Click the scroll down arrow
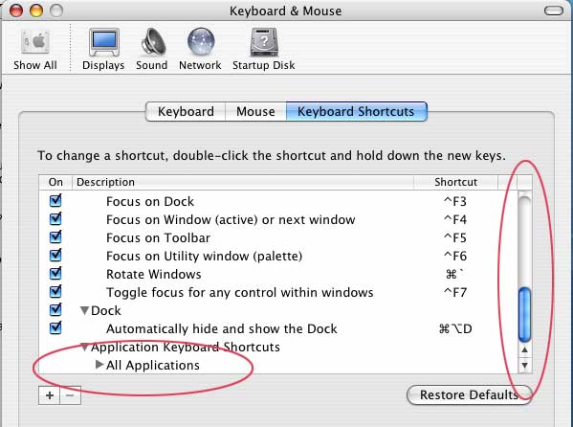Image resolution: width=573 pixels, height=427 pixels. (525, 365)
